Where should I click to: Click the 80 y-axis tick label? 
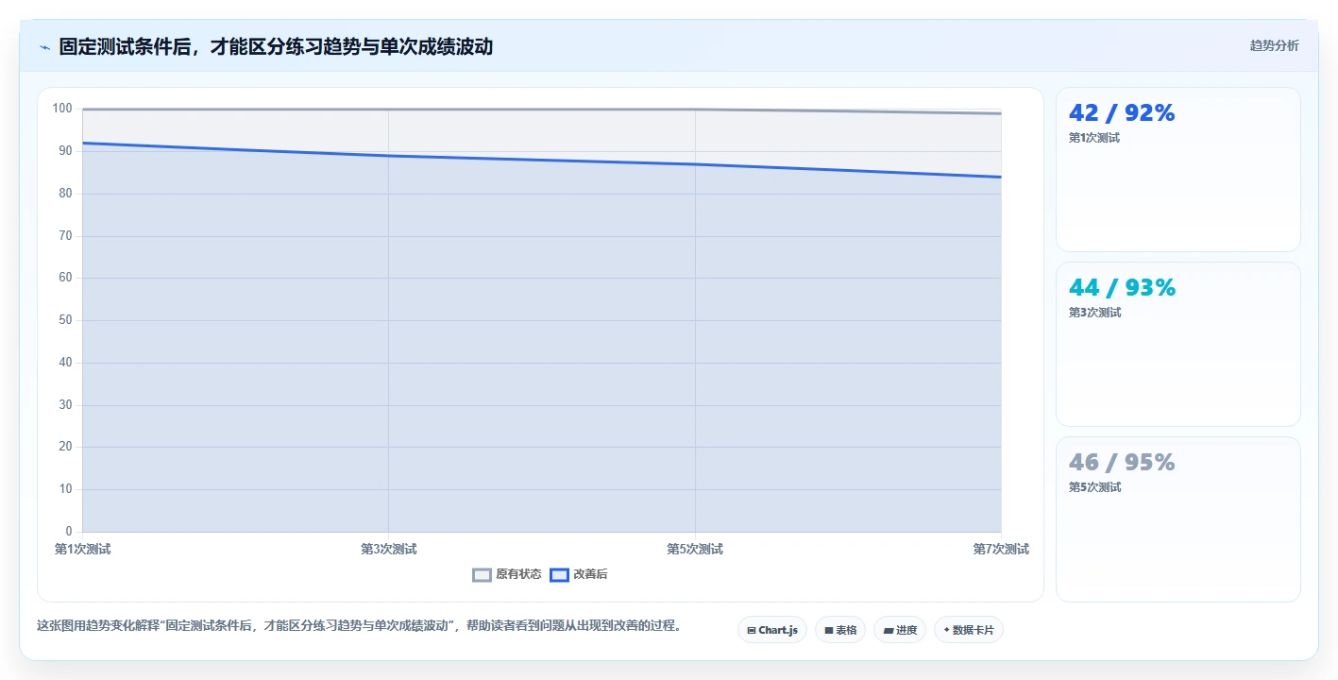point(65,194)
